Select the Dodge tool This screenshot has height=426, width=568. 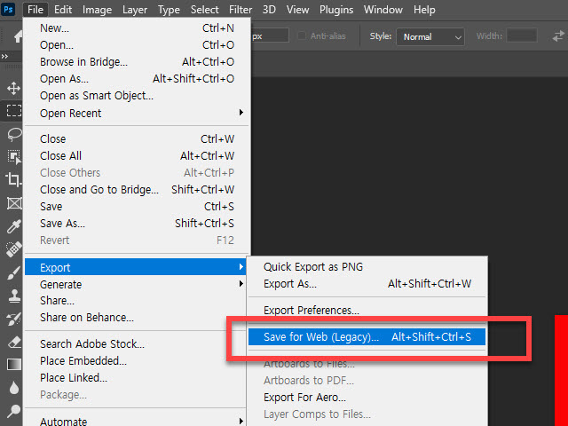[x=14, y=411]
